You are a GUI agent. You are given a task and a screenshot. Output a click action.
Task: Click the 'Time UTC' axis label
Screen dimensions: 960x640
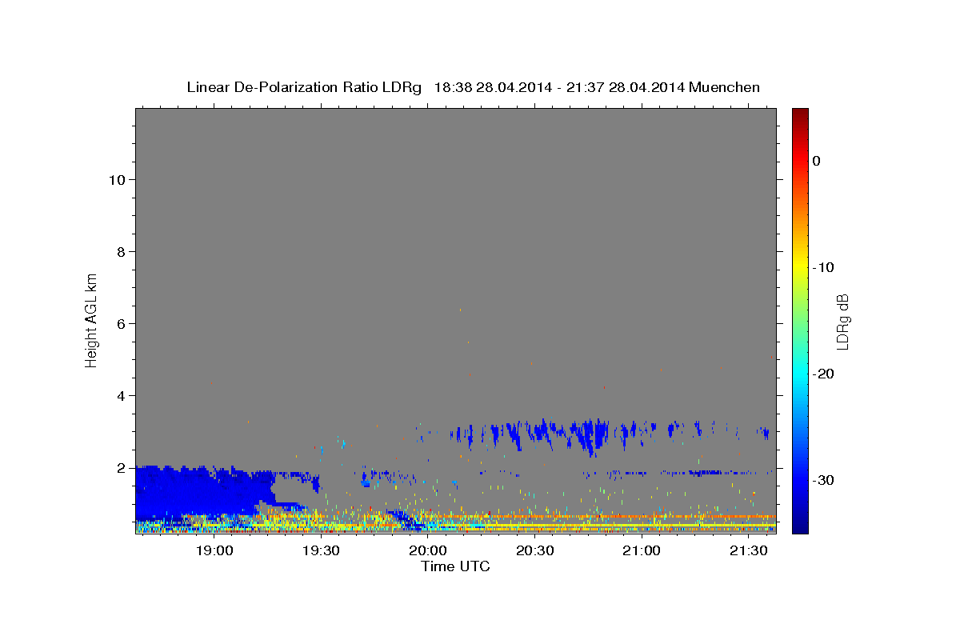(x=455, y=566)
